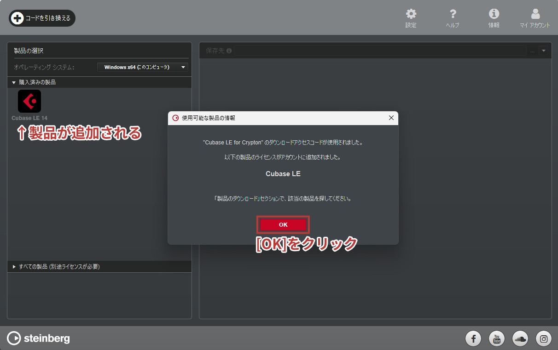Select the Cubase LE 14 product icon
This screenshot has height=350, width=558.
[29, 101]
